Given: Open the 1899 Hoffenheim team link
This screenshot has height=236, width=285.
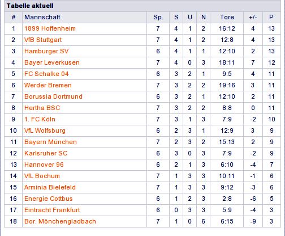Looking at the screenshot, I should (x=50, y=28).
